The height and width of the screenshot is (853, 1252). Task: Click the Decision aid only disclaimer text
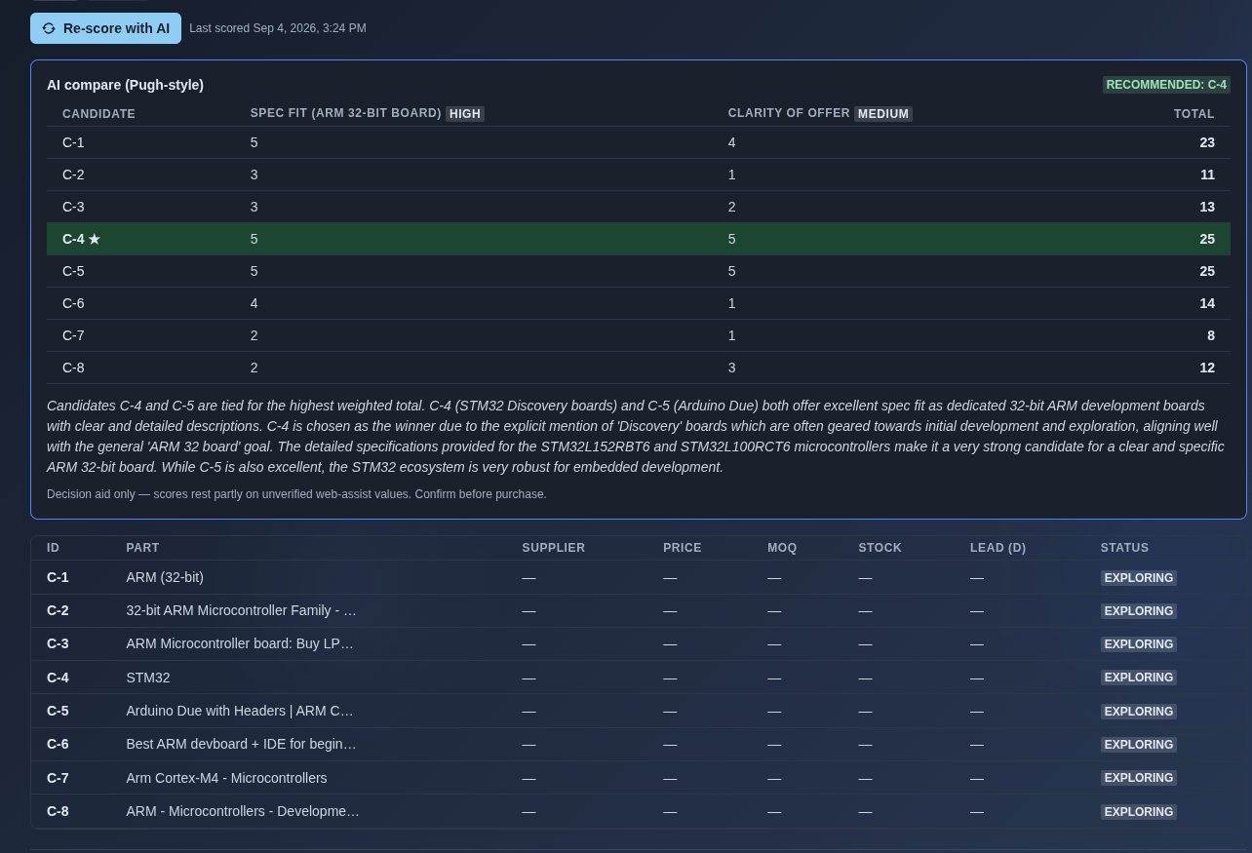[x=296, y=494]
